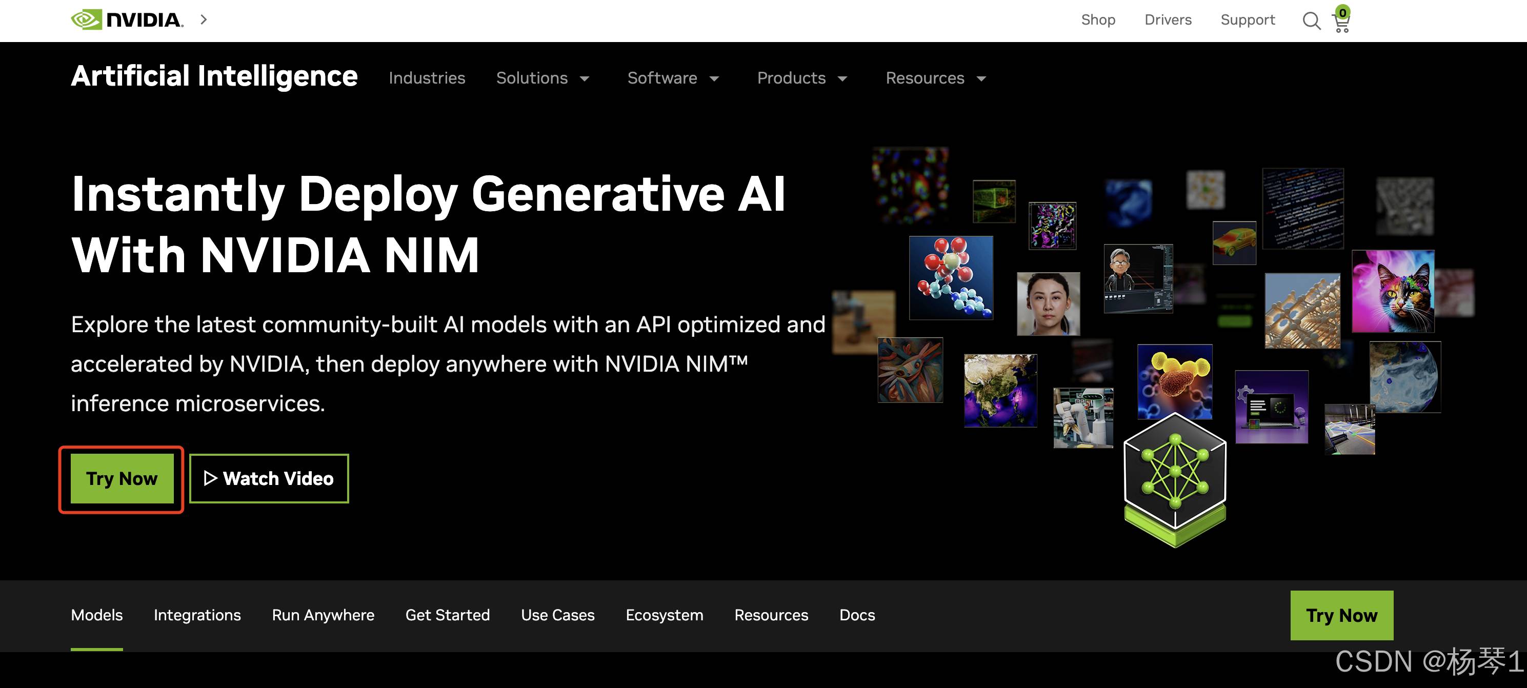
Task: Select the Integrations tab
Action: (x=197, y=615)
